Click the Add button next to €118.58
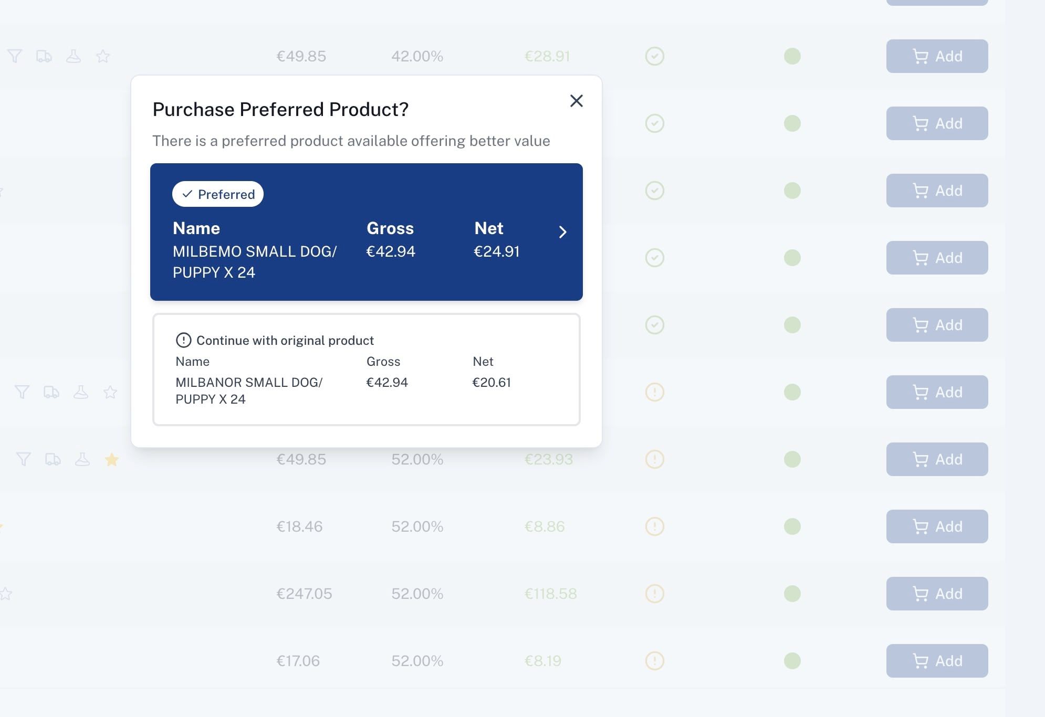Viewport: 1045px width, 717px height. pyautogui.click(x=937, y=594)
